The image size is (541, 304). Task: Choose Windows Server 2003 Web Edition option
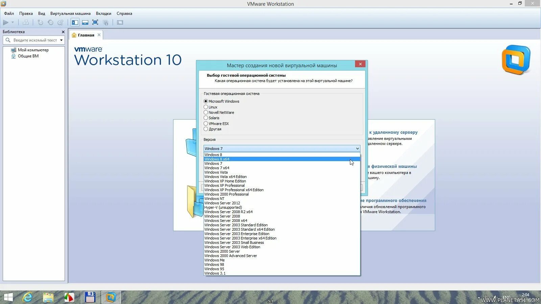282,247
